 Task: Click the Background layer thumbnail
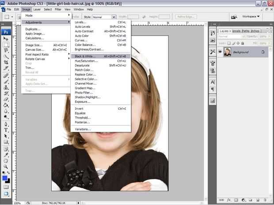(x=228, y=52)
